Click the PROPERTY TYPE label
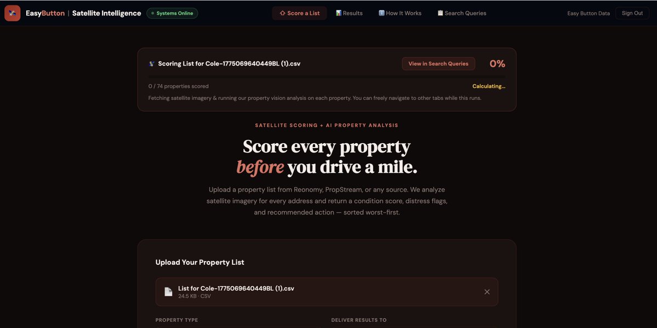 point(177,320)
